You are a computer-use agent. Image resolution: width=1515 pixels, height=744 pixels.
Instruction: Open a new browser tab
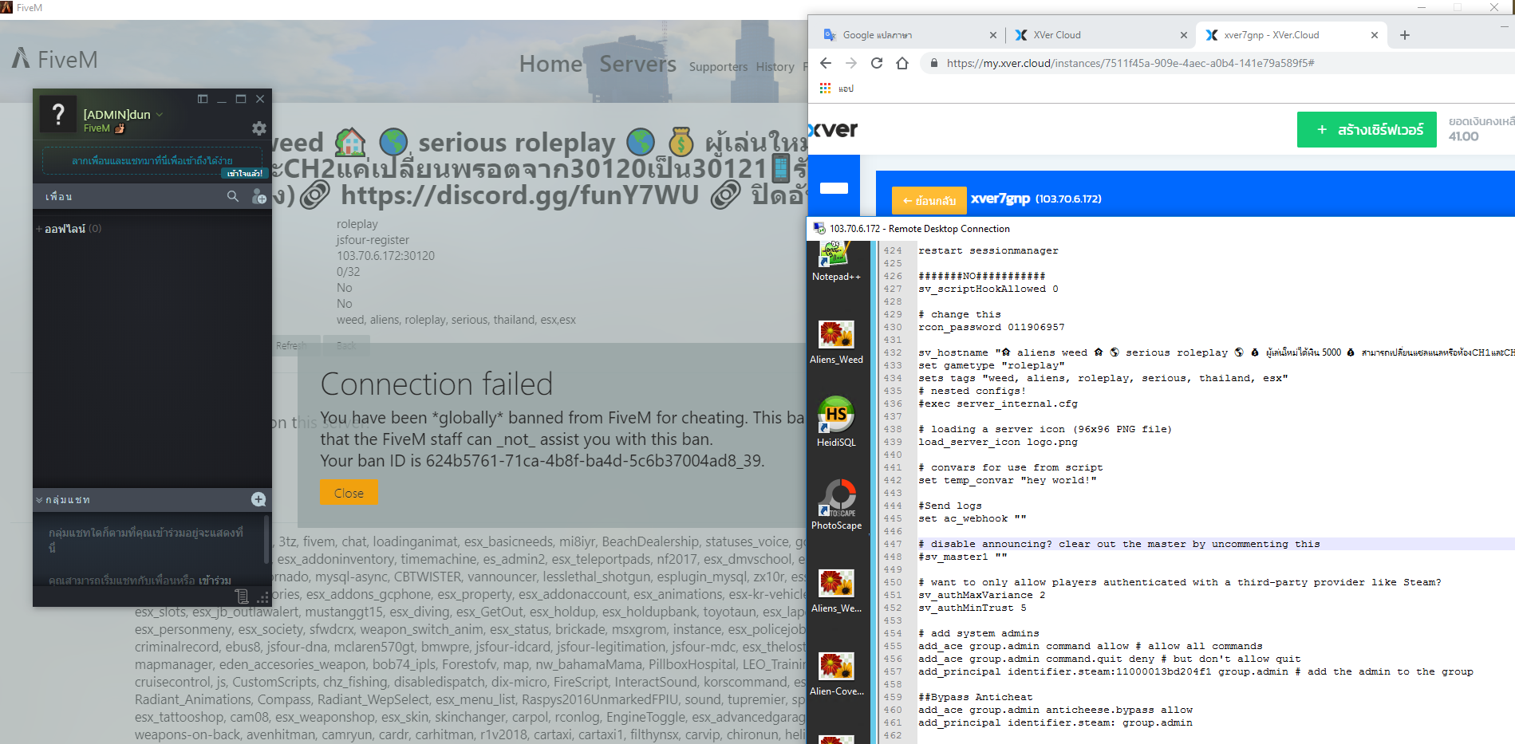click(1404, 35)
